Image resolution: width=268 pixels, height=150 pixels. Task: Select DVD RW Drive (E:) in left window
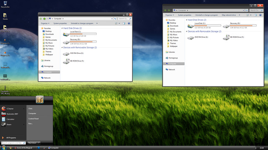tap(73, 53)
